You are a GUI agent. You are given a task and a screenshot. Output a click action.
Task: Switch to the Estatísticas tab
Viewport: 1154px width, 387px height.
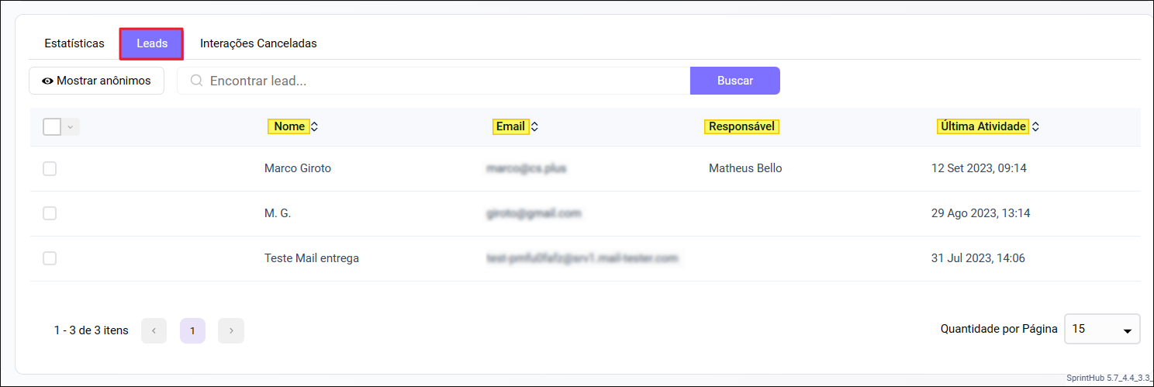click(74, 43)
